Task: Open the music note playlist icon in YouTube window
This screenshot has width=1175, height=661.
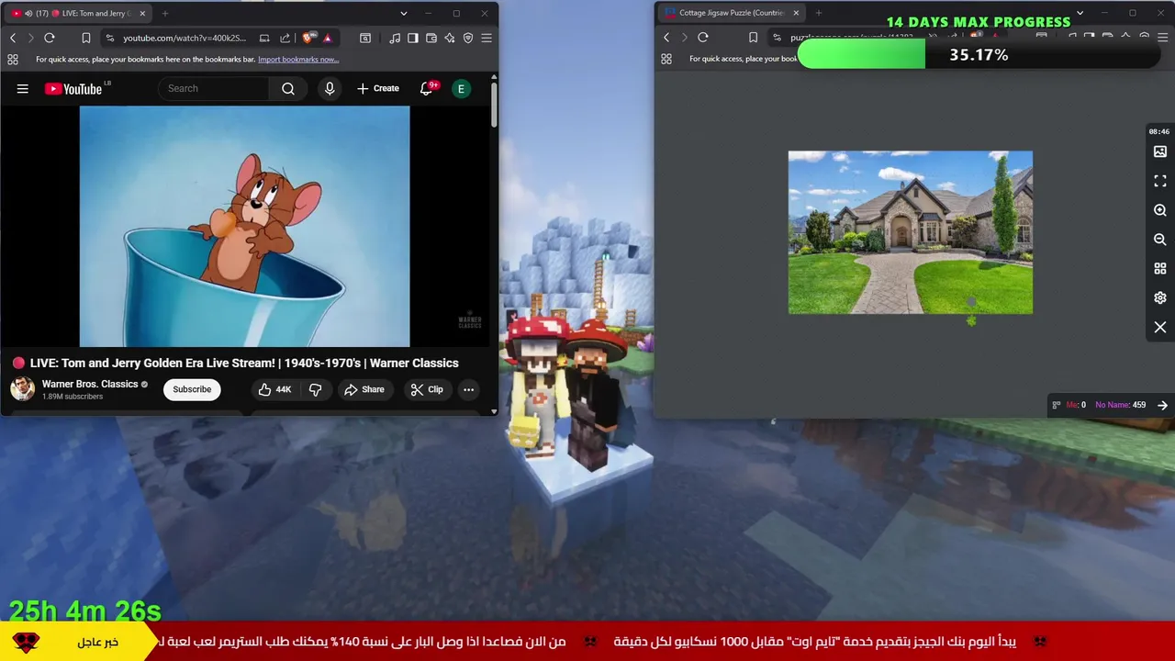Action: 395,38
